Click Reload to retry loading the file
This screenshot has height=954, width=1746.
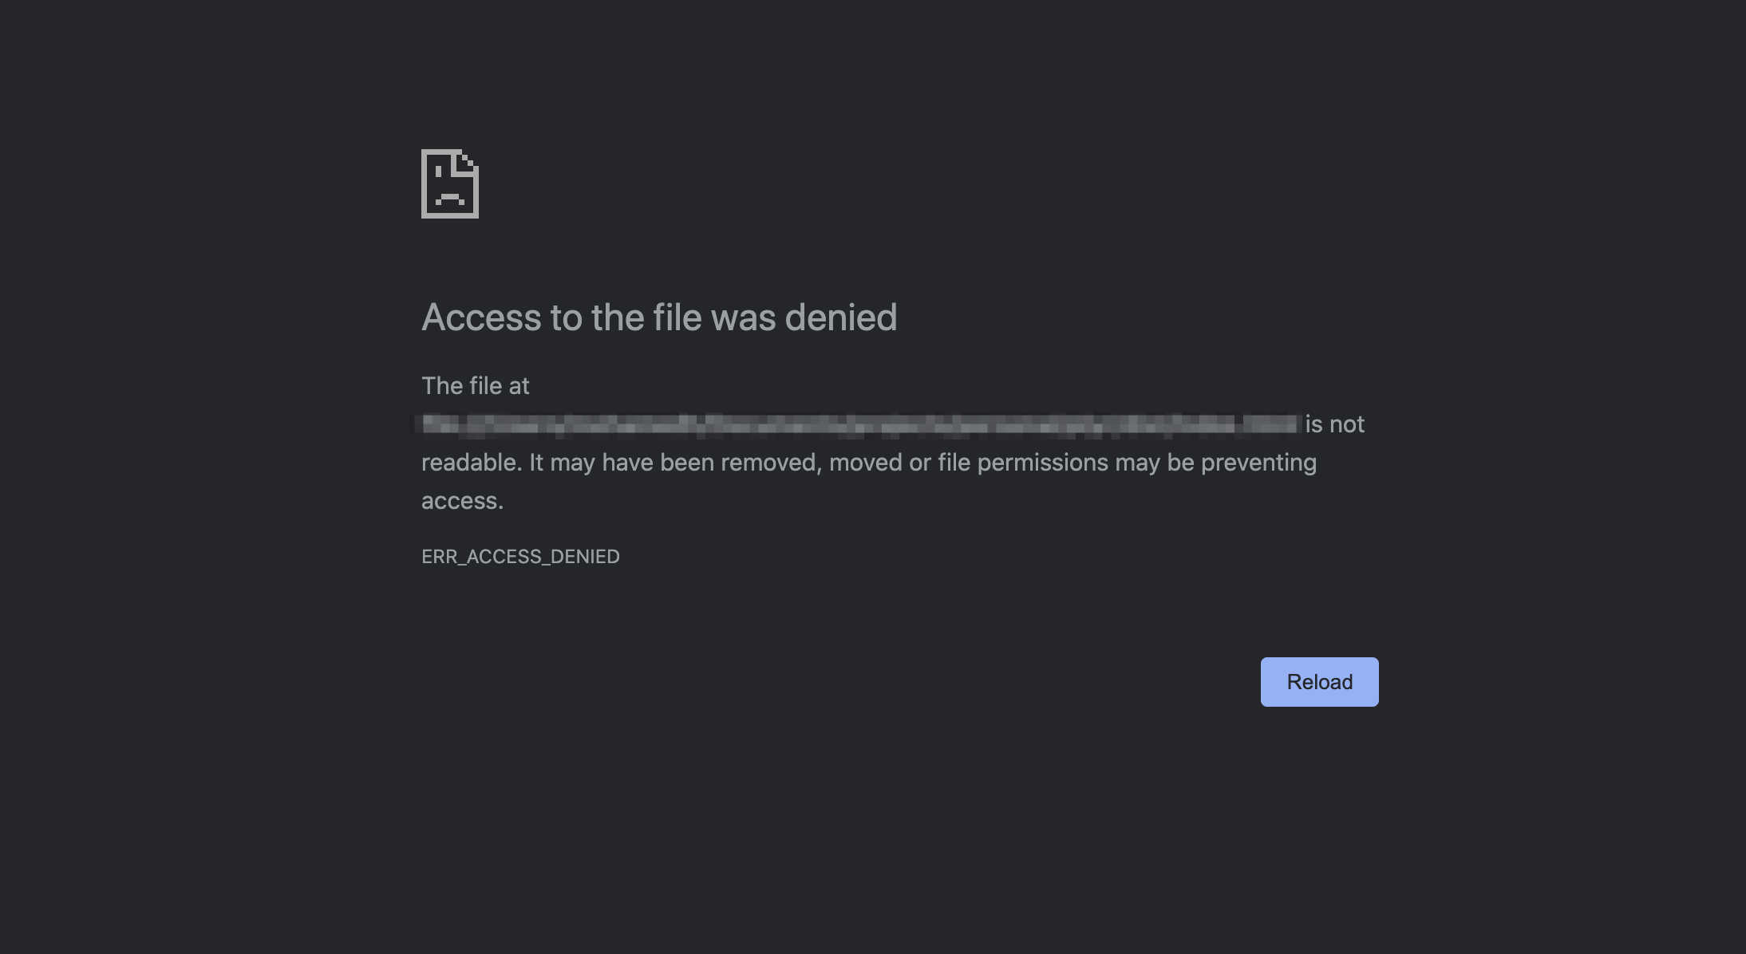point(1319,681)
